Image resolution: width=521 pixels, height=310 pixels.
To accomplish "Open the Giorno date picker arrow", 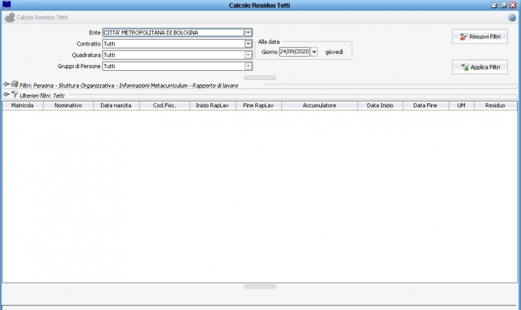I will [314, 52].
